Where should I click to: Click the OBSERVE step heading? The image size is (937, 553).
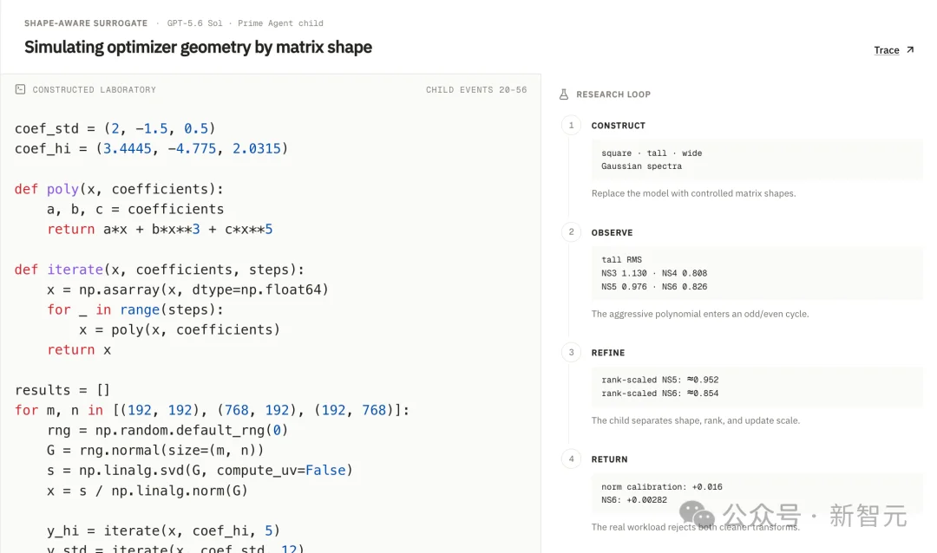tap(612, 232)
